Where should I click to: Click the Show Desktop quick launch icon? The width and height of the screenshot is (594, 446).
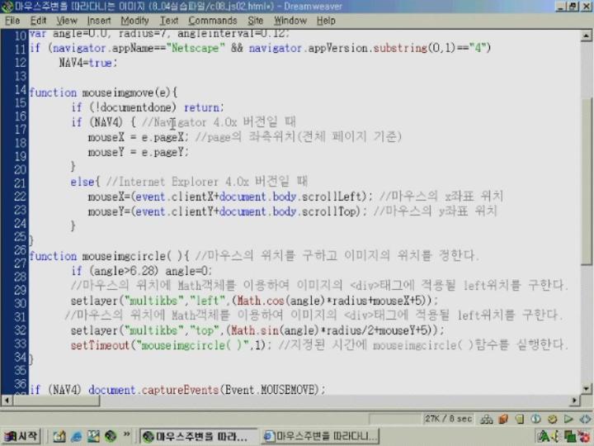click(x=59, y=437)
